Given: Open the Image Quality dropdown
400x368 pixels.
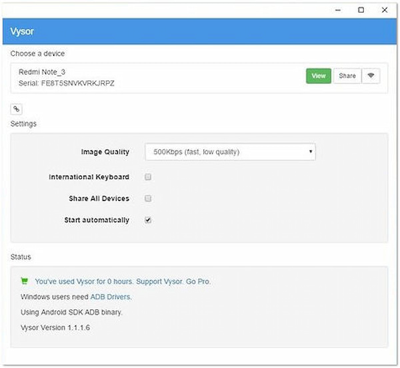Looking at the screenshot, I should pos(230,152).
